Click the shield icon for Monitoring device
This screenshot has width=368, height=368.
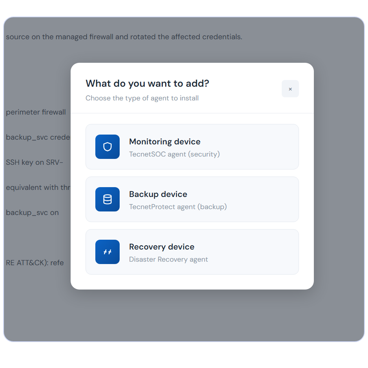click(107, 147)
